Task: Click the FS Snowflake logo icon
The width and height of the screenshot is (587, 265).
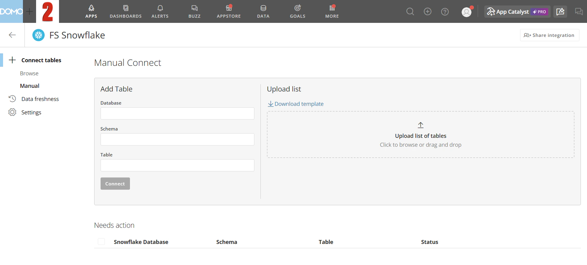Action: point(39,35)
